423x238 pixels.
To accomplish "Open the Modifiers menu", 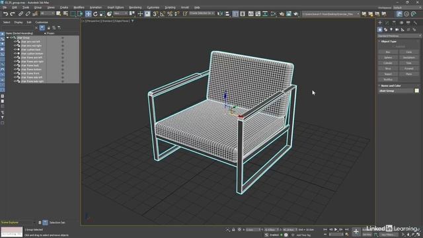I will point(79,7).
